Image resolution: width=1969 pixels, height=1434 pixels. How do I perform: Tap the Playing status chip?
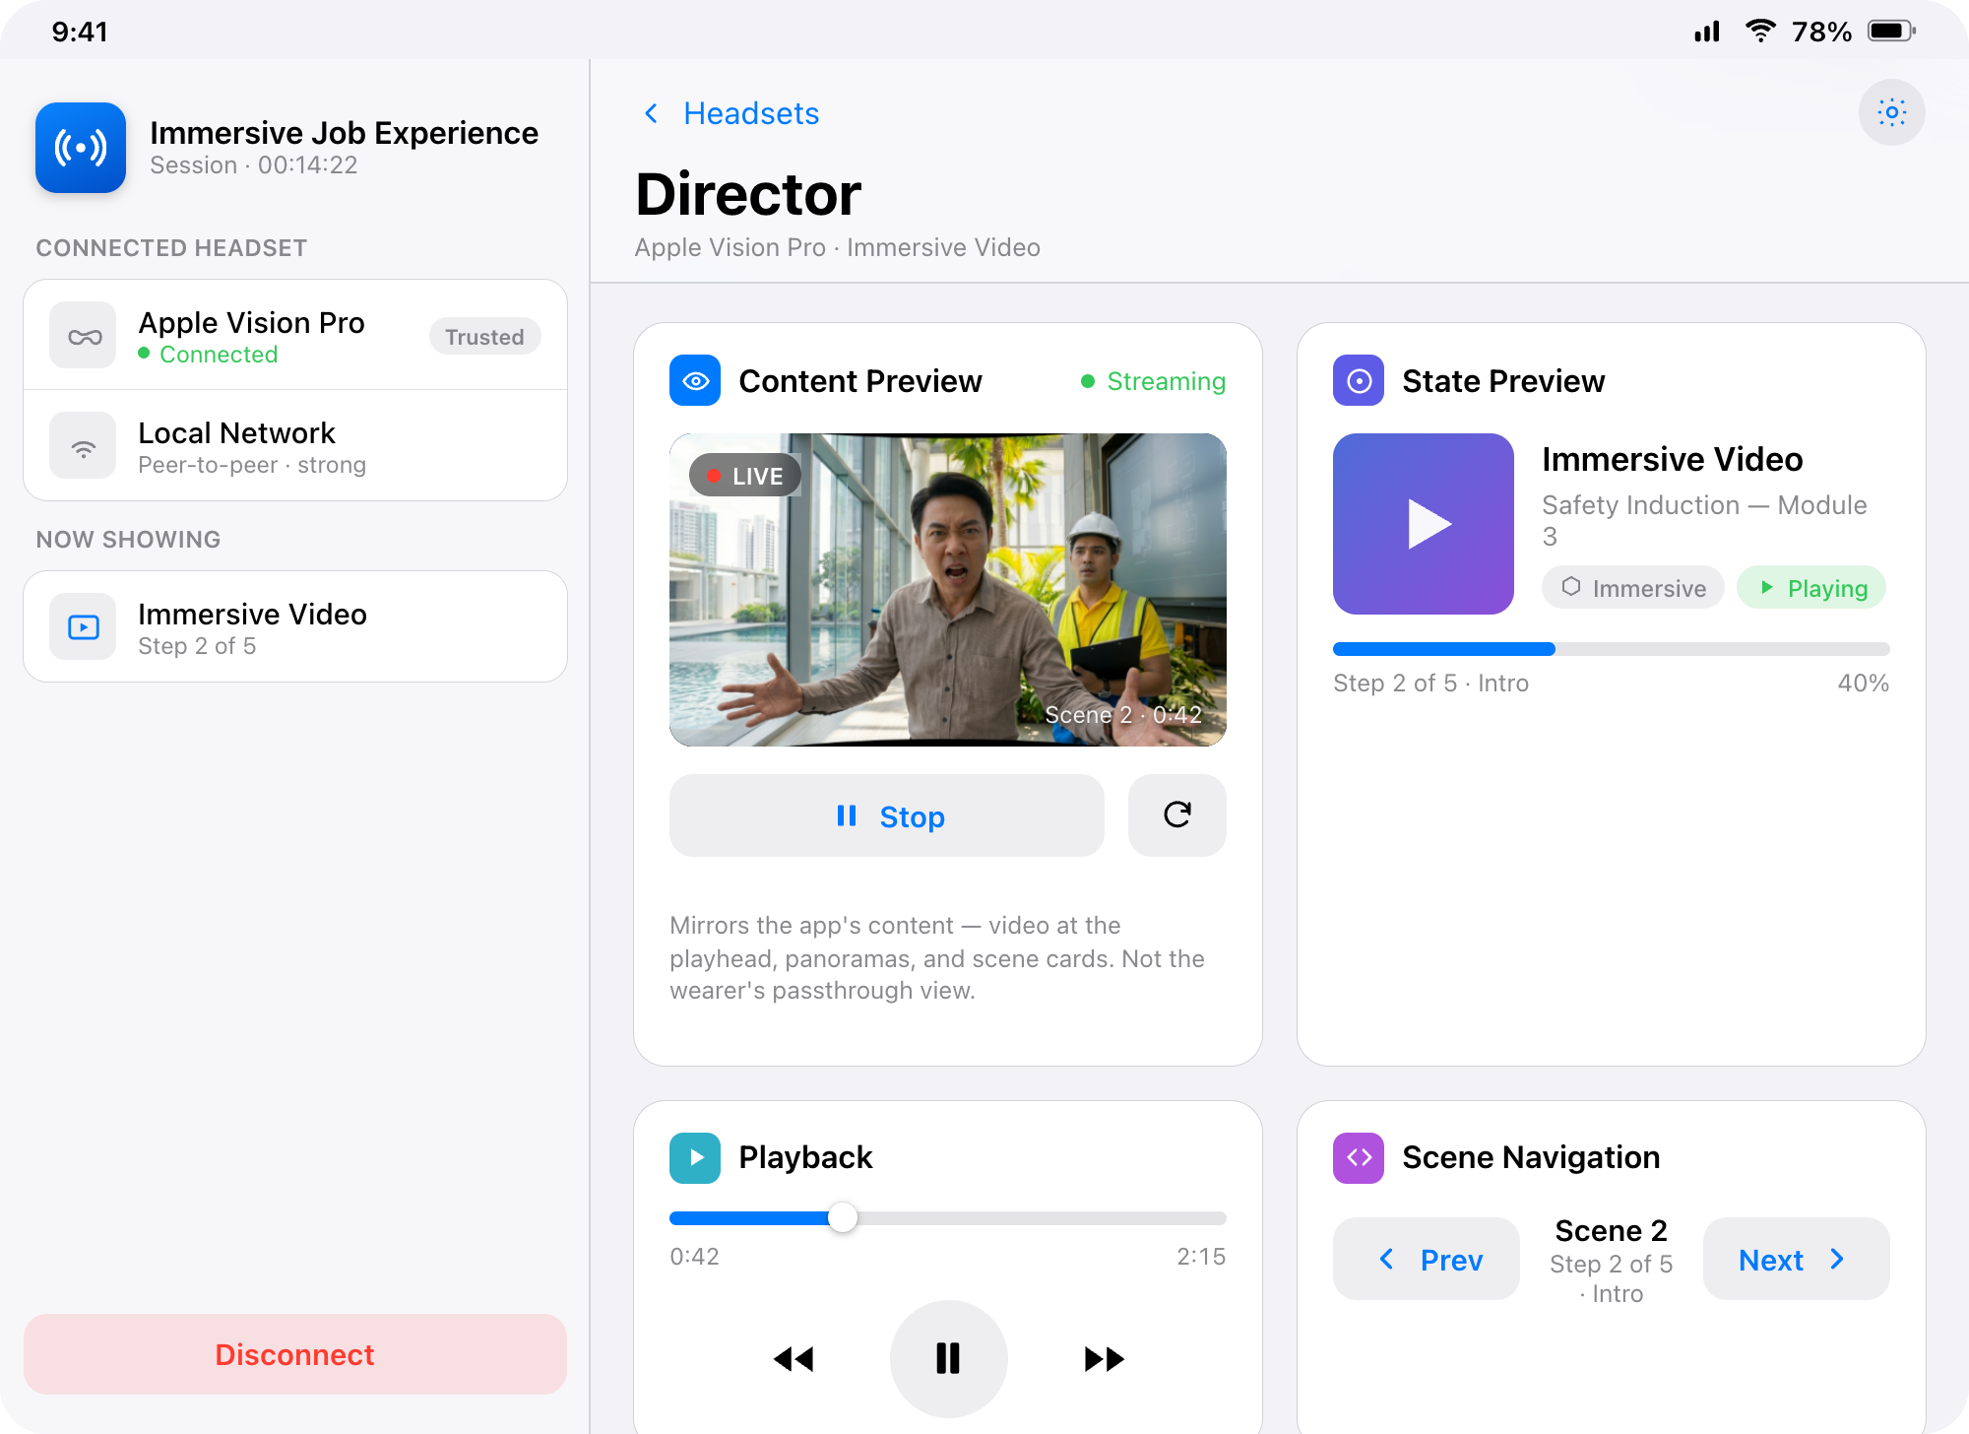point(1811,588)
